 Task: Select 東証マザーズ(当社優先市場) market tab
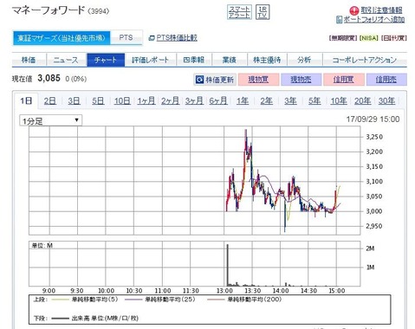[62, 38]
